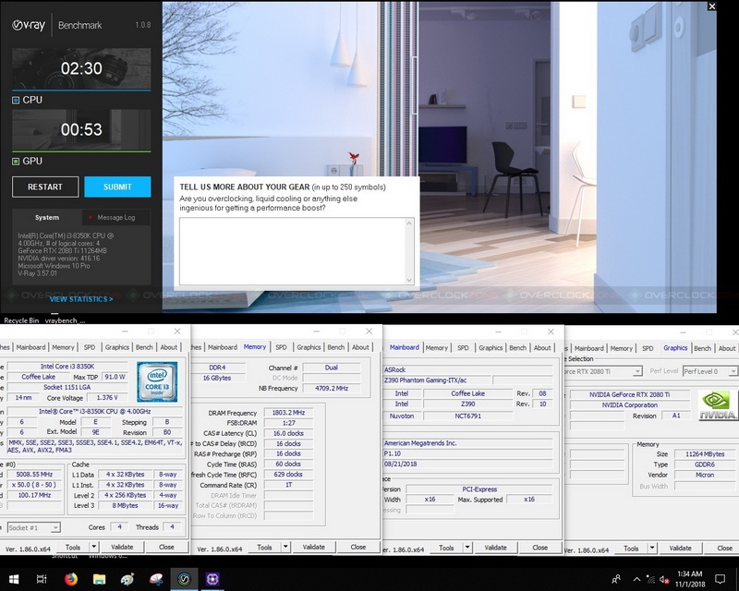Toggle the GPU benchmark checkbox
The height and width of the screenshot is (591, 739).
coord(16,162)
